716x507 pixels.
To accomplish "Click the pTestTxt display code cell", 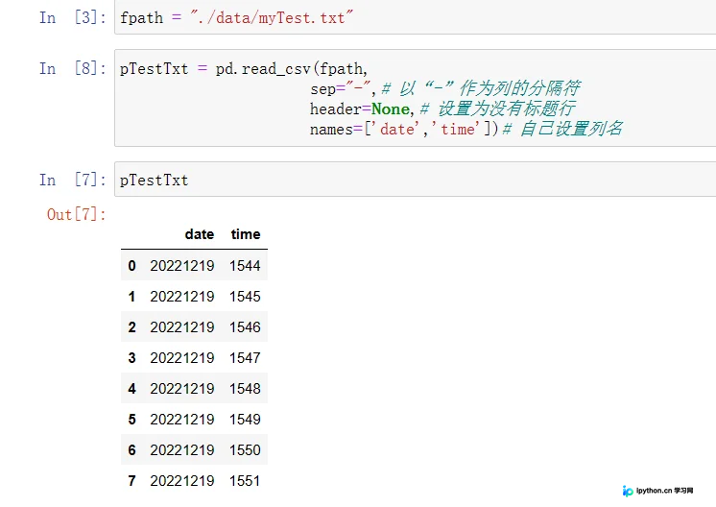I will coord(415,180).
